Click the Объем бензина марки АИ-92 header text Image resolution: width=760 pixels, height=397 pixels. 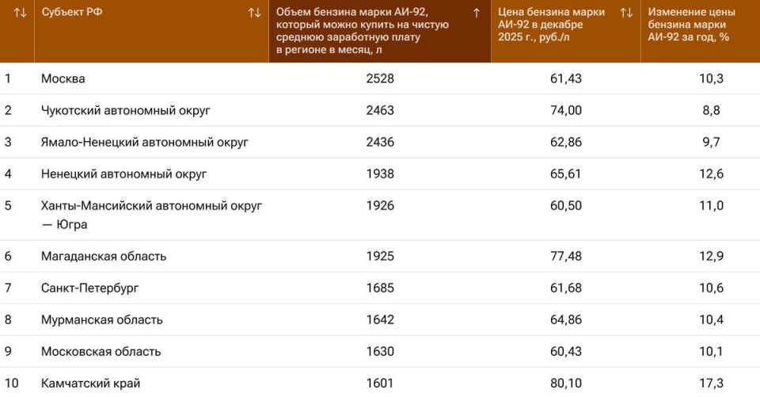pos(363,31)
